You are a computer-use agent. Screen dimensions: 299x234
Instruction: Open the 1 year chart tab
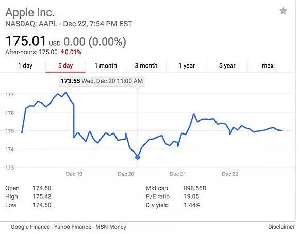tap(187, 66)
